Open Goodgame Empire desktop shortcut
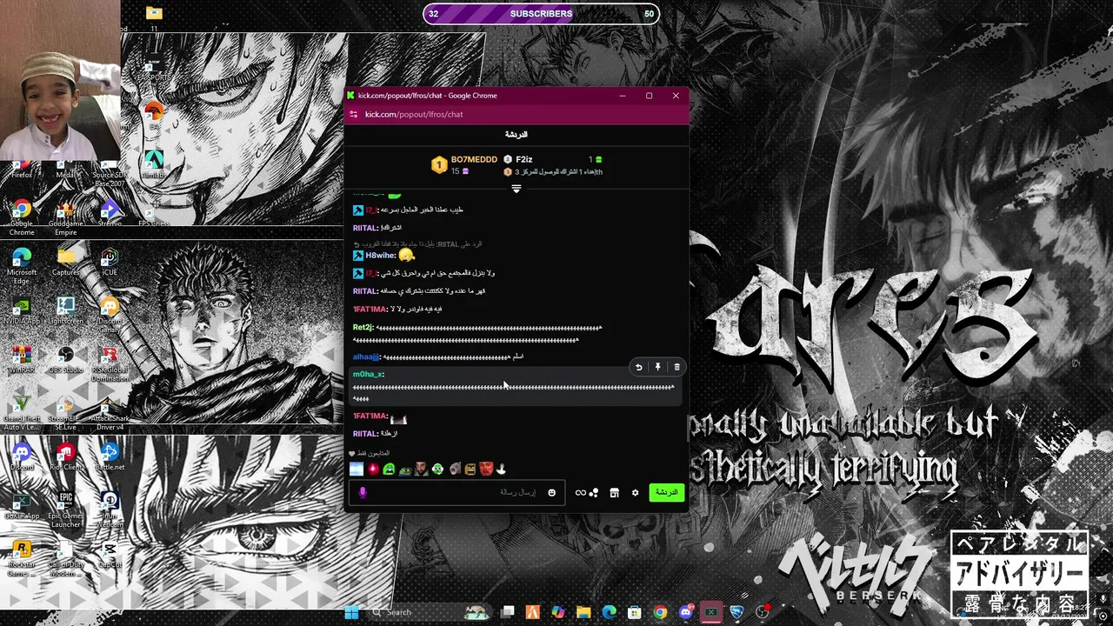The height and width of the screenshot is (626, 1113). pyautogui.click(x=66, y=218)
